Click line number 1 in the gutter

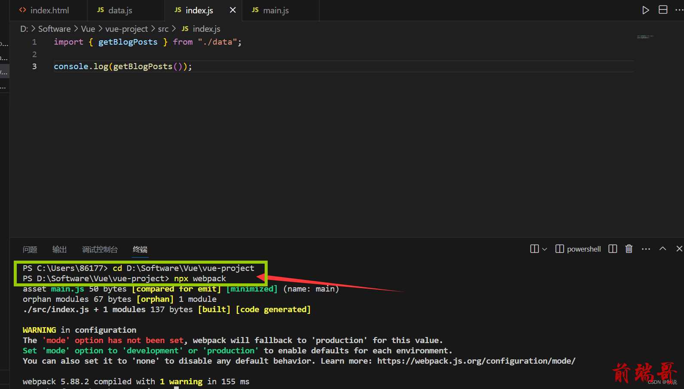34,42
